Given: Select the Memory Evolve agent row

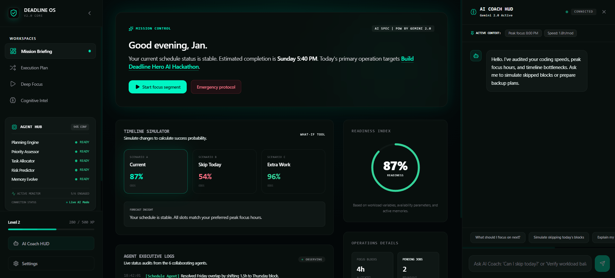Looking at the screenshot, I should pyautogui.click(x=50, y=179).
